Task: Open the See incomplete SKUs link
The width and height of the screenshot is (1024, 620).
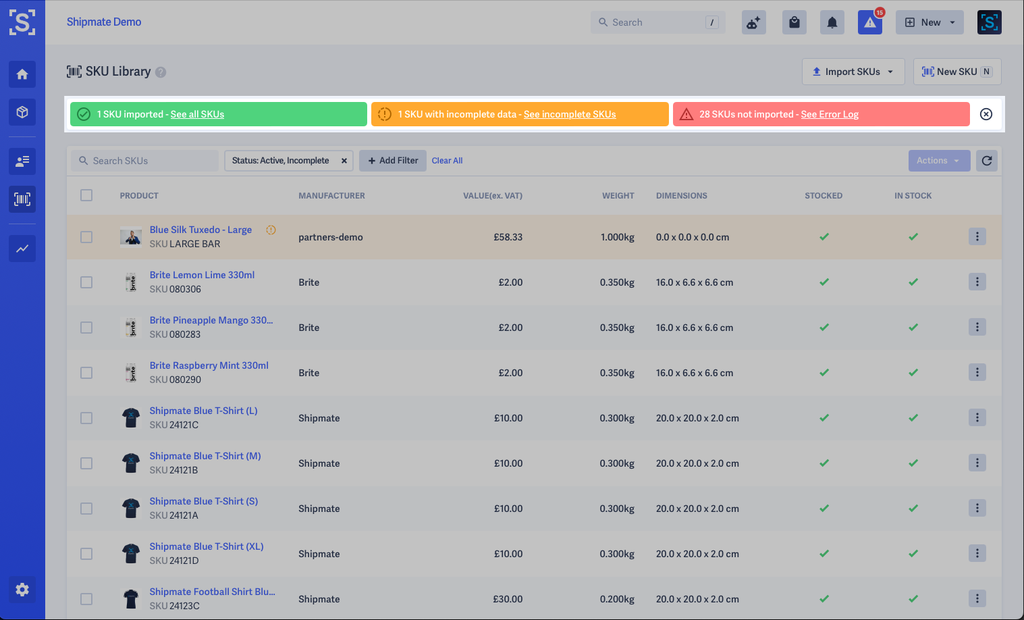Action: 570,114
